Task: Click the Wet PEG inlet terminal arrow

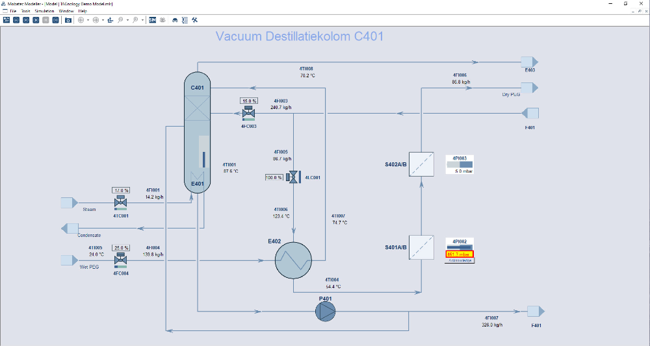Action: (x=70, y=260)
